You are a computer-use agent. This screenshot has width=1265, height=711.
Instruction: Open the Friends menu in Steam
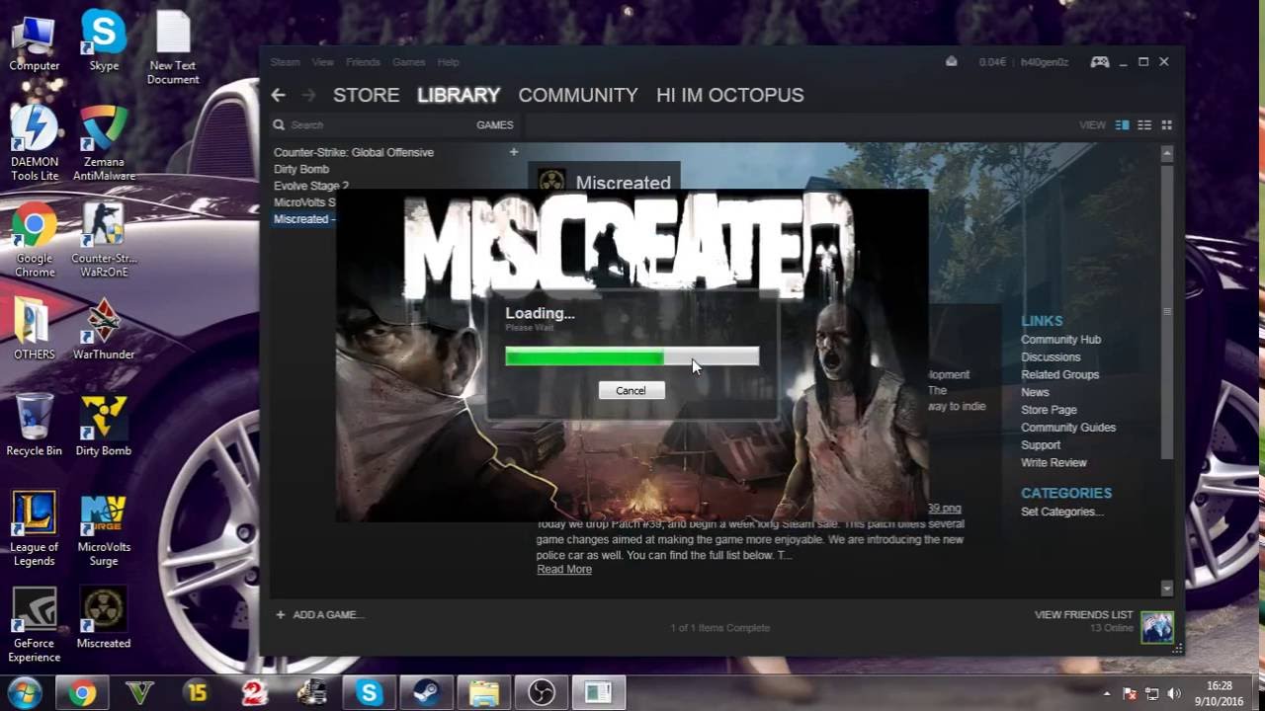pyautogui.click(x=363, y=62)
